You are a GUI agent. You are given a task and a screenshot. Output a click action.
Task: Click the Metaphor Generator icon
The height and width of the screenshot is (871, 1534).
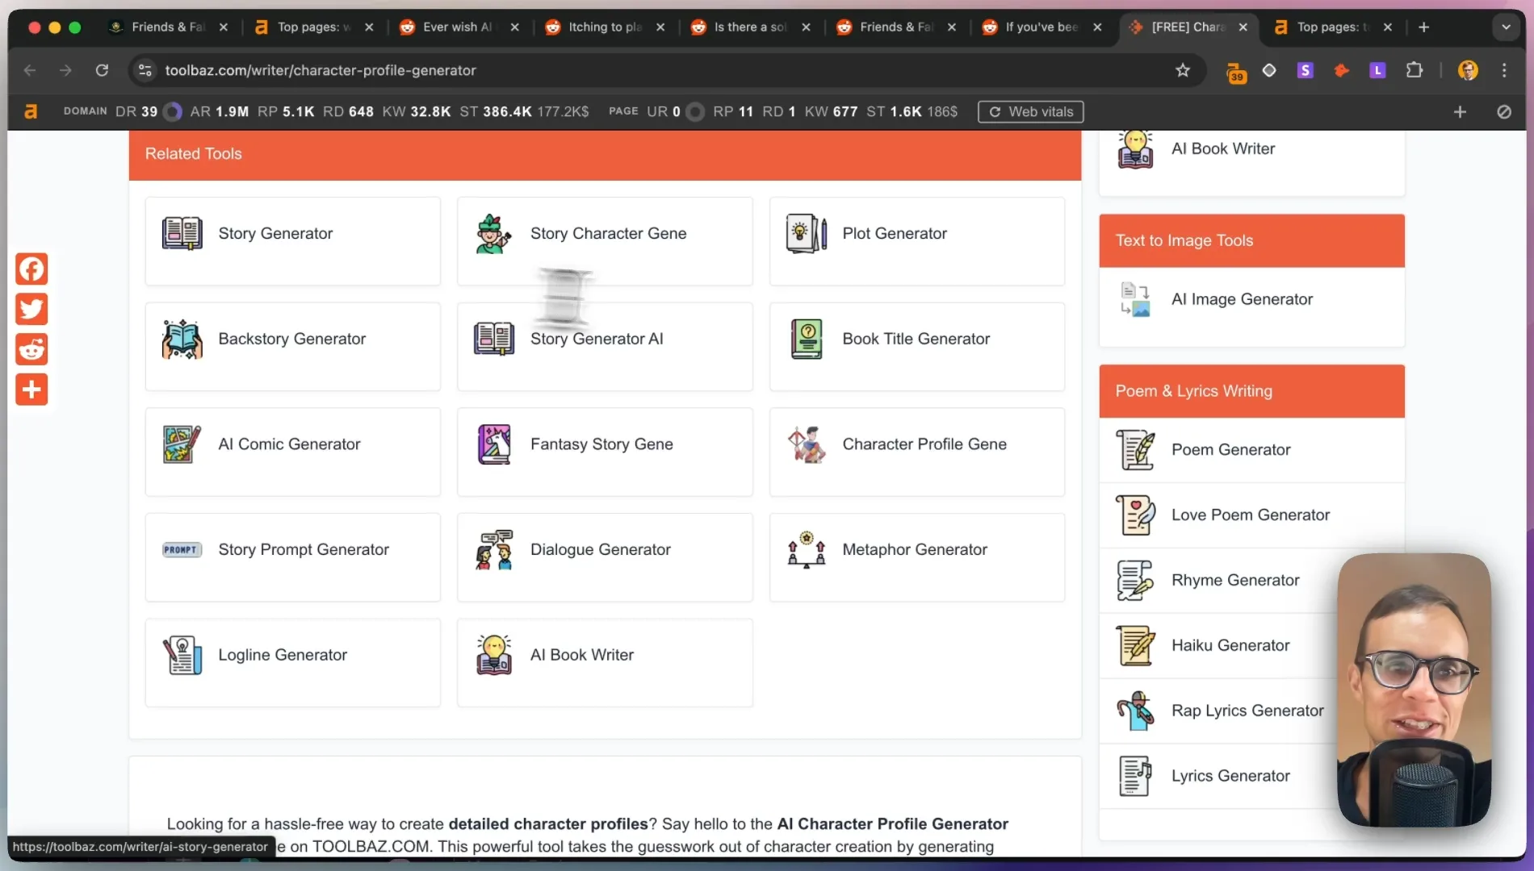pos(806,550)
